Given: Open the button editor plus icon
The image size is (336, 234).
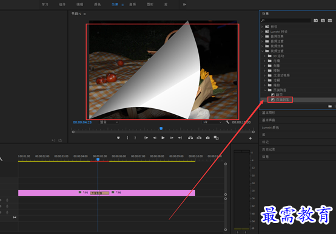Looking at the screenshot, I should 250,138.
